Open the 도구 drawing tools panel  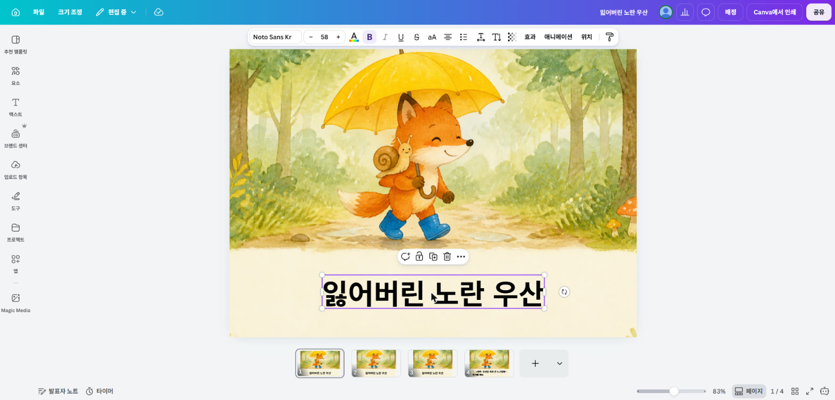pos(15,201)
